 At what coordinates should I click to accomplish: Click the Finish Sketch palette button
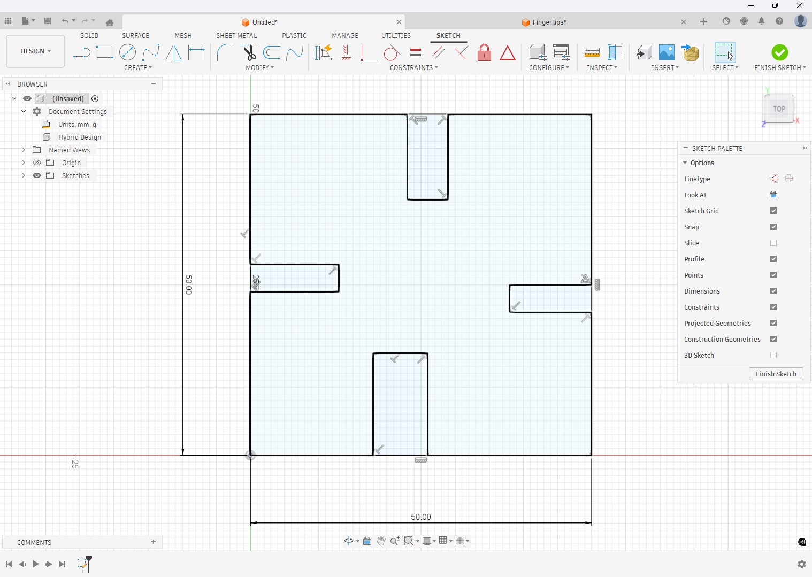(776, 374)
